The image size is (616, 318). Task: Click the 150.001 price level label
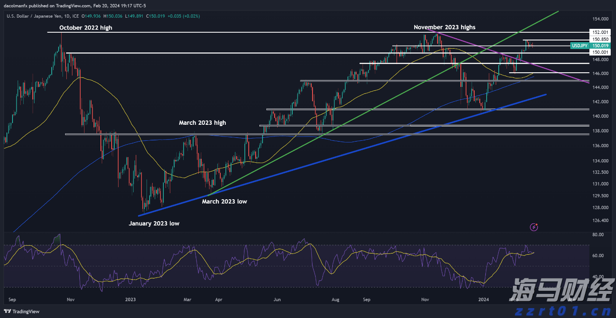(600, 52)
